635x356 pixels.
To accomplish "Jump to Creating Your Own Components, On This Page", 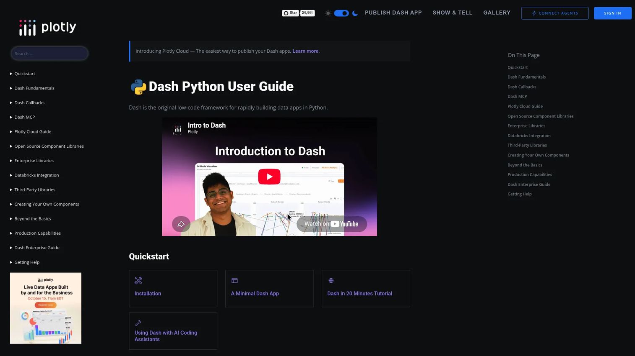I will coord(538,155).
